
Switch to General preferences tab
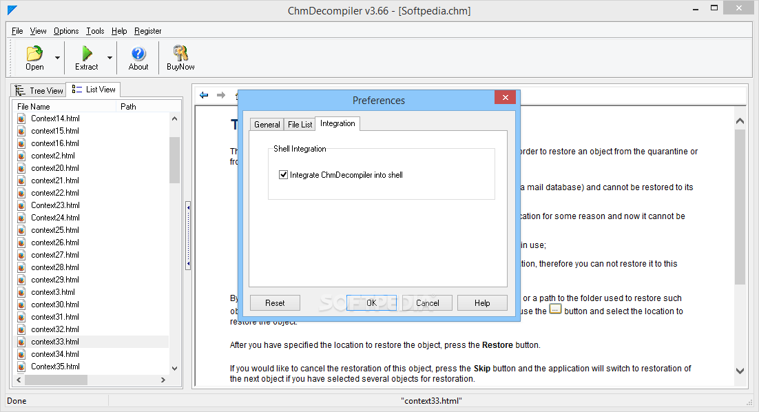267,125
